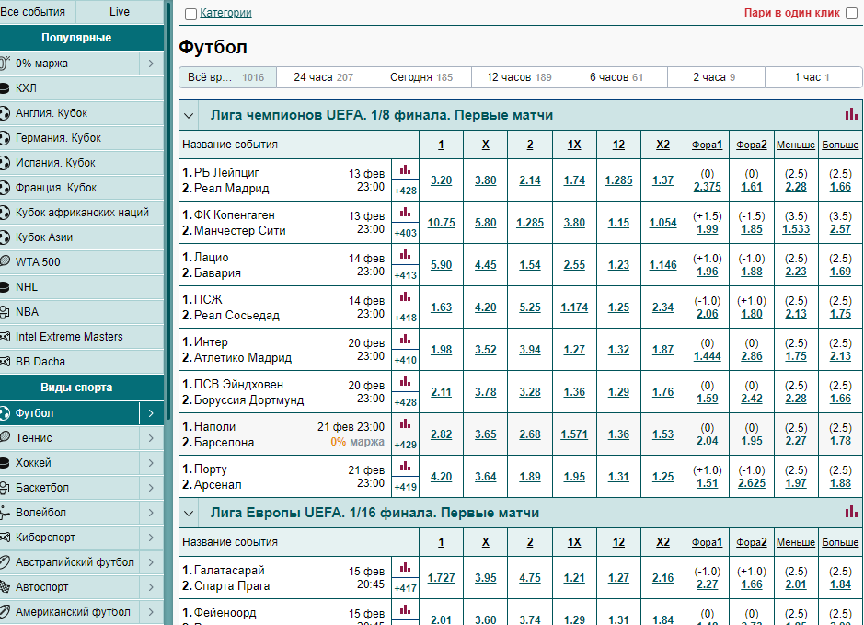This screenshot has height=625, width=864.
Task: Collapse Лига чемпионов UEFA section chevron
Action: point(189,116)
